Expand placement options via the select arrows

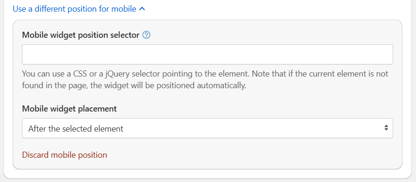click(386, 128)
